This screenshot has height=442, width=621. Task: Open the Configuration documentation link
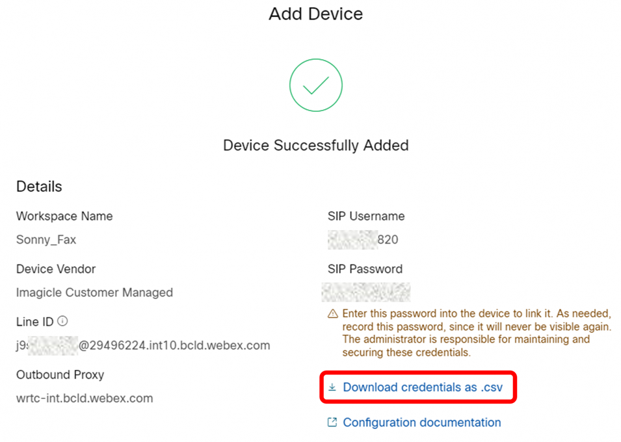[421, 422]
